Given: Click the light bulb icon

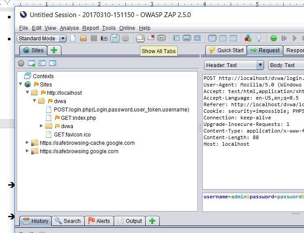Looking at the screenshot, I should tap(259, 38).
